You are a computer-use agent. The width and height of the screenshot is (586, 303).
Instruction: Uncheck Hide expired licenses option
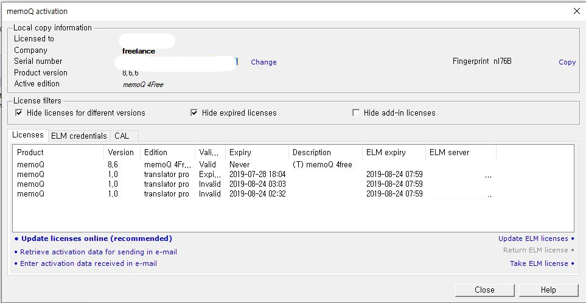click(195, 113)
